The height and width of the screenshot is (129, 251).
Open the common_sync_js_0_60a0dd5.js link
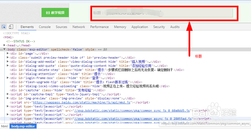point(132,111)
